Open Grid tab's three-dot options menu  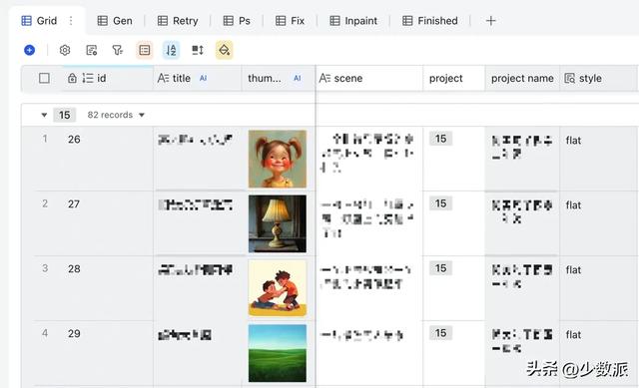tap(71, 21)
